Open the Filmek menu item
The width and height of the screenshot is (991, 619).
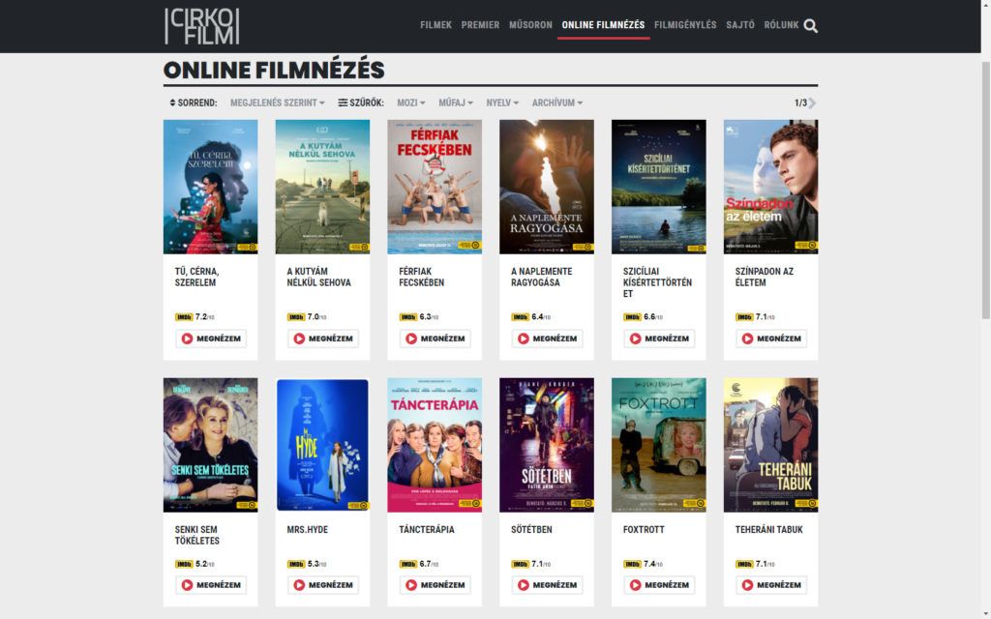point(436,25)
